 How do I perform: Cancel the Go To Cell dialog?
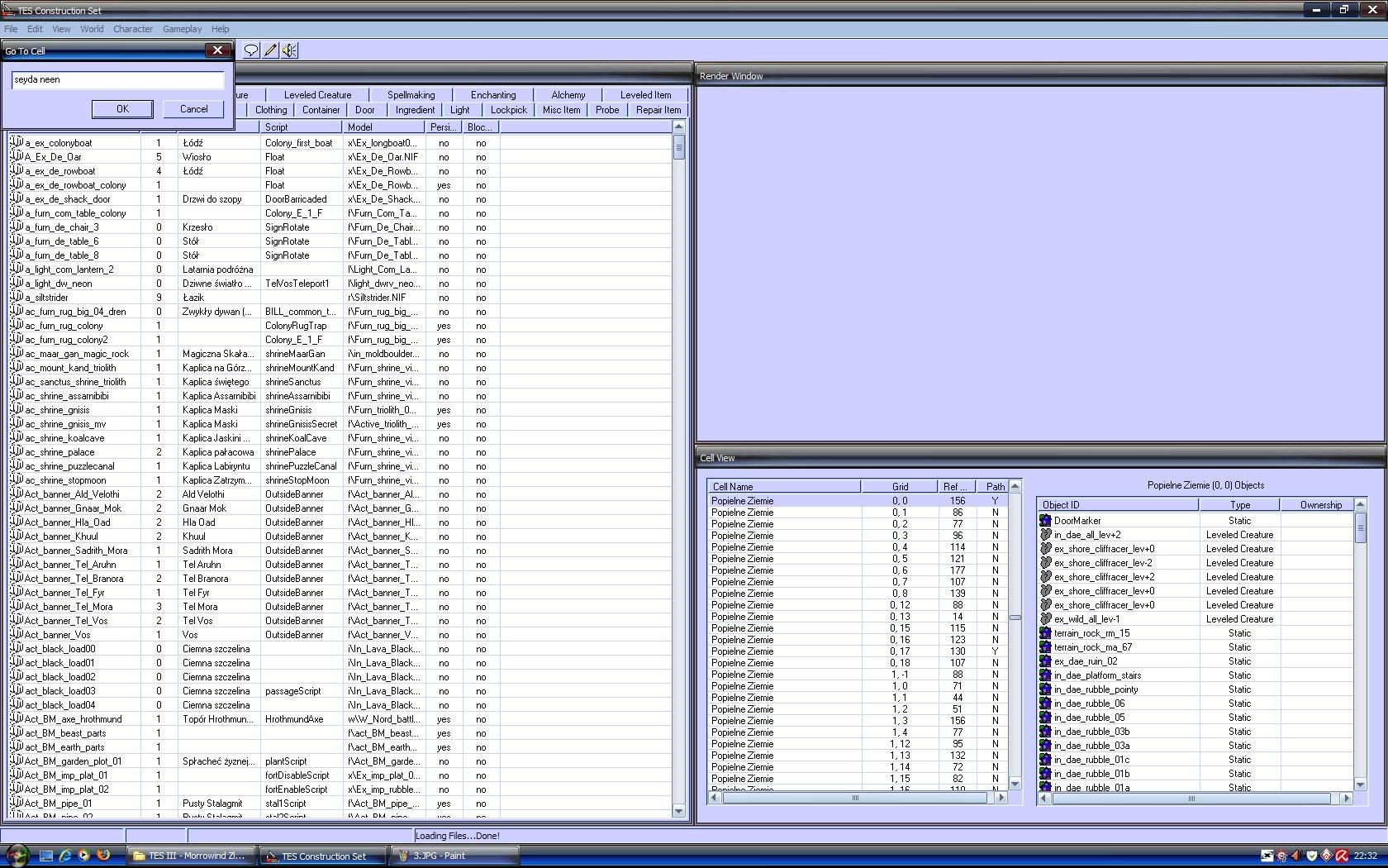tap(193, 109)
